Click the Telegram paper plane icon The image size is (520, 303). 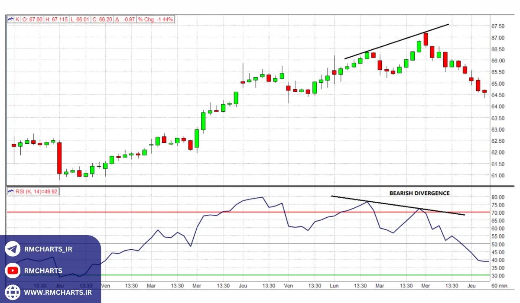point(13,249)
